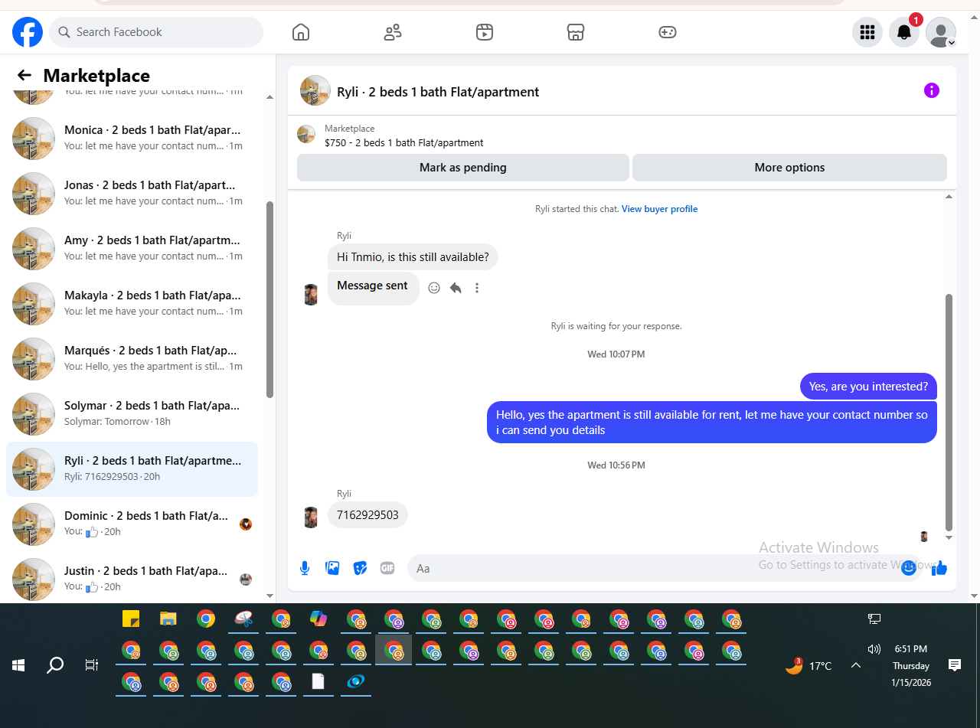Open the Home feed icon

(x=301, y=32)
